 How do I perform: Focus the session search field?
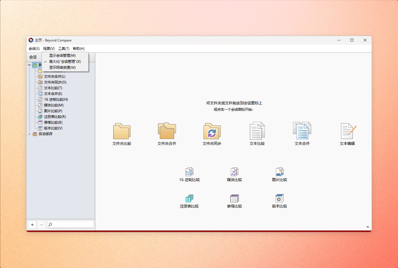(70, 225)
